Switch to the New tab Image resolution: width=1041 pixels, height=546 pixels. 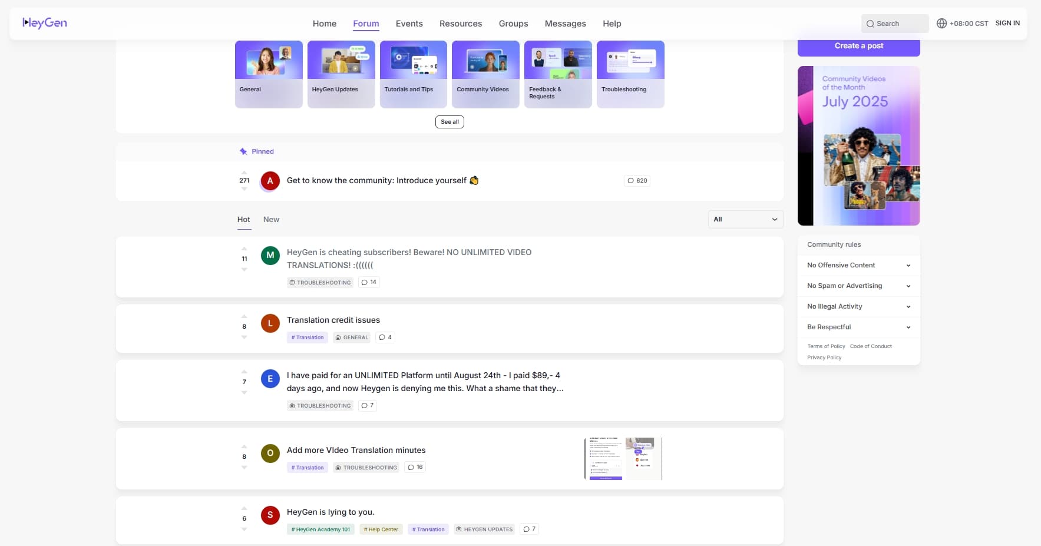[x=272, y=219]
